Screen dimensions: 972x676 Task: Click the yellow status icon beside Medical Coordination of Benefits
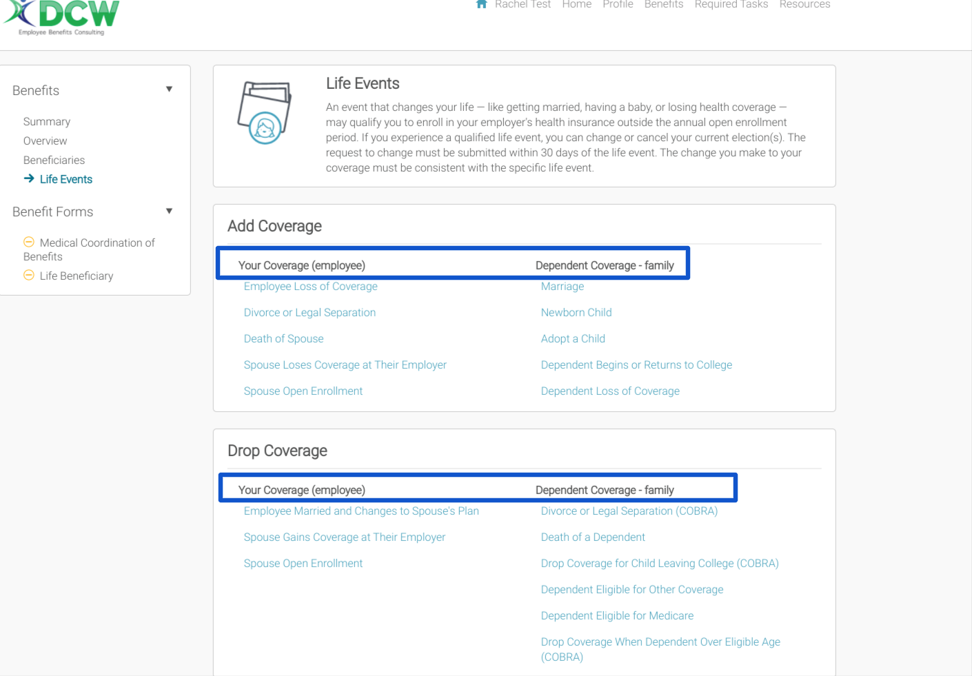click(29, 242)
